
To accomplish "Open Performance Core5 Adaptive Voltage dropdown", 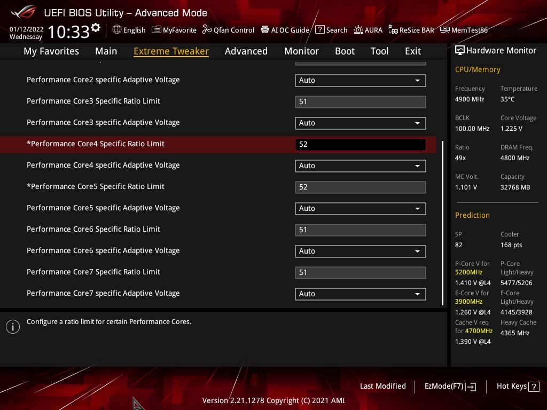I will click(x=417, y=209).
